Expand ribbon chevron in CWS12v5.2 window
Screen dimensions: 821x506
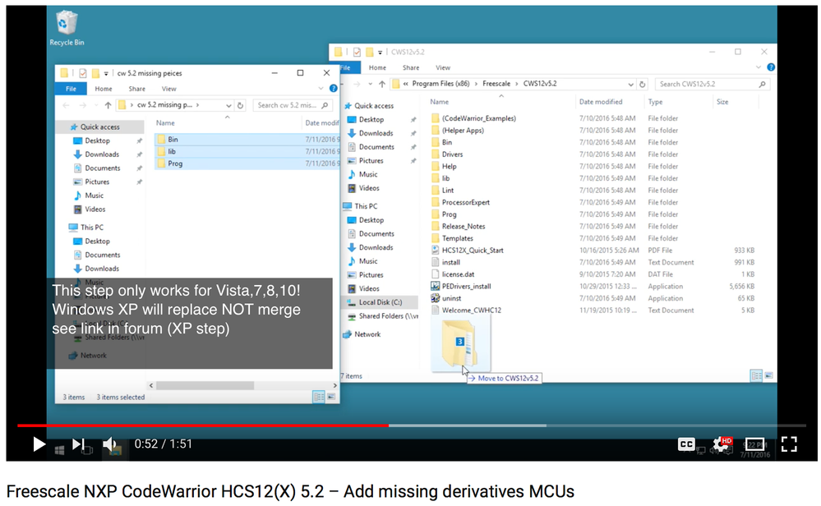coord(759,67)
